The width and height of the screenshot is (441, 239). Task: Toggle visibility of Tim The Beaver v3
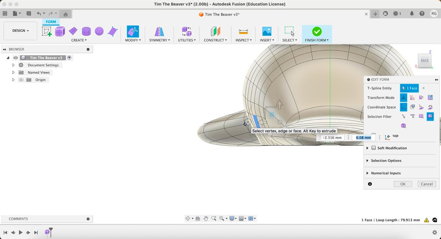(x=16, y=58)
